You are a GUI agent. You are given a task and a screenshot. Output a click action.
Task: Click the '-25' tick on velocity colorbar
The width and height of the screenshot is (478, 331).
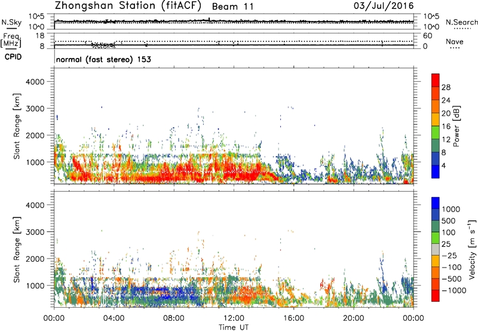pyautogui.click(x=449, y=255)
